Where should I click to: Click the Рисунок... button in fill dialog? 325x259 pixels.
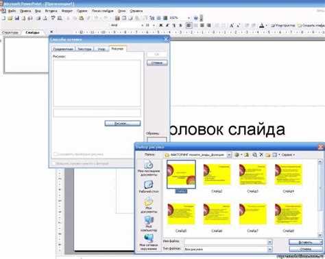123,123
